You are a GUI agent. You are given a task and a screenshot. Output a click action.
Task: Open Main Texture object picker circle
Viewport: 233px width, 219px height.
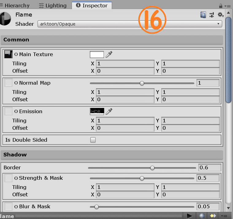[16, 54]
